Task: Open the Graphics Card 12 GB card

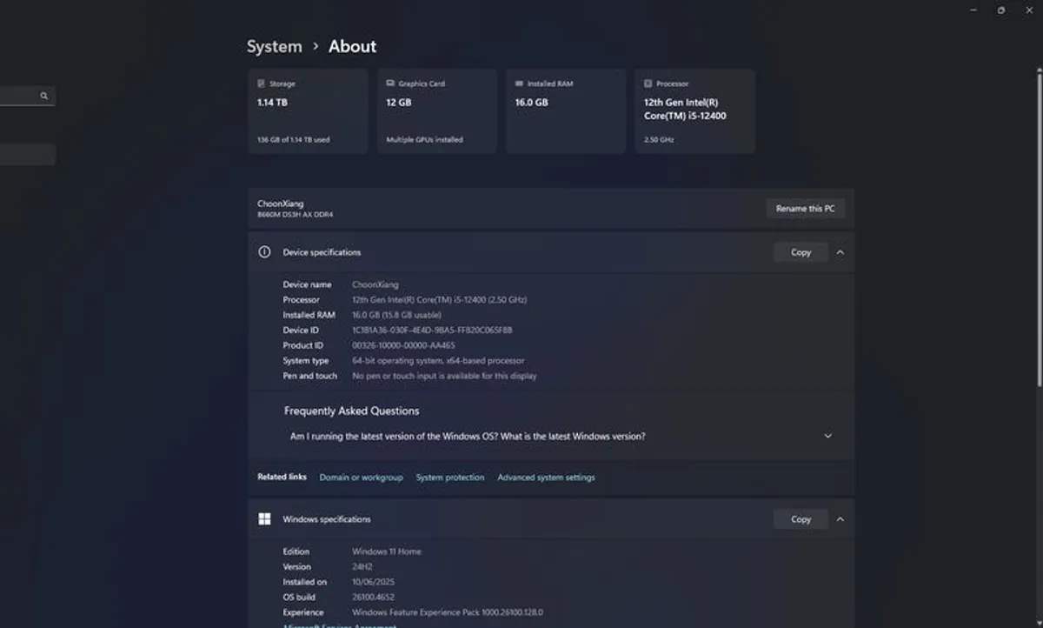Action: [x=436, y=111]
